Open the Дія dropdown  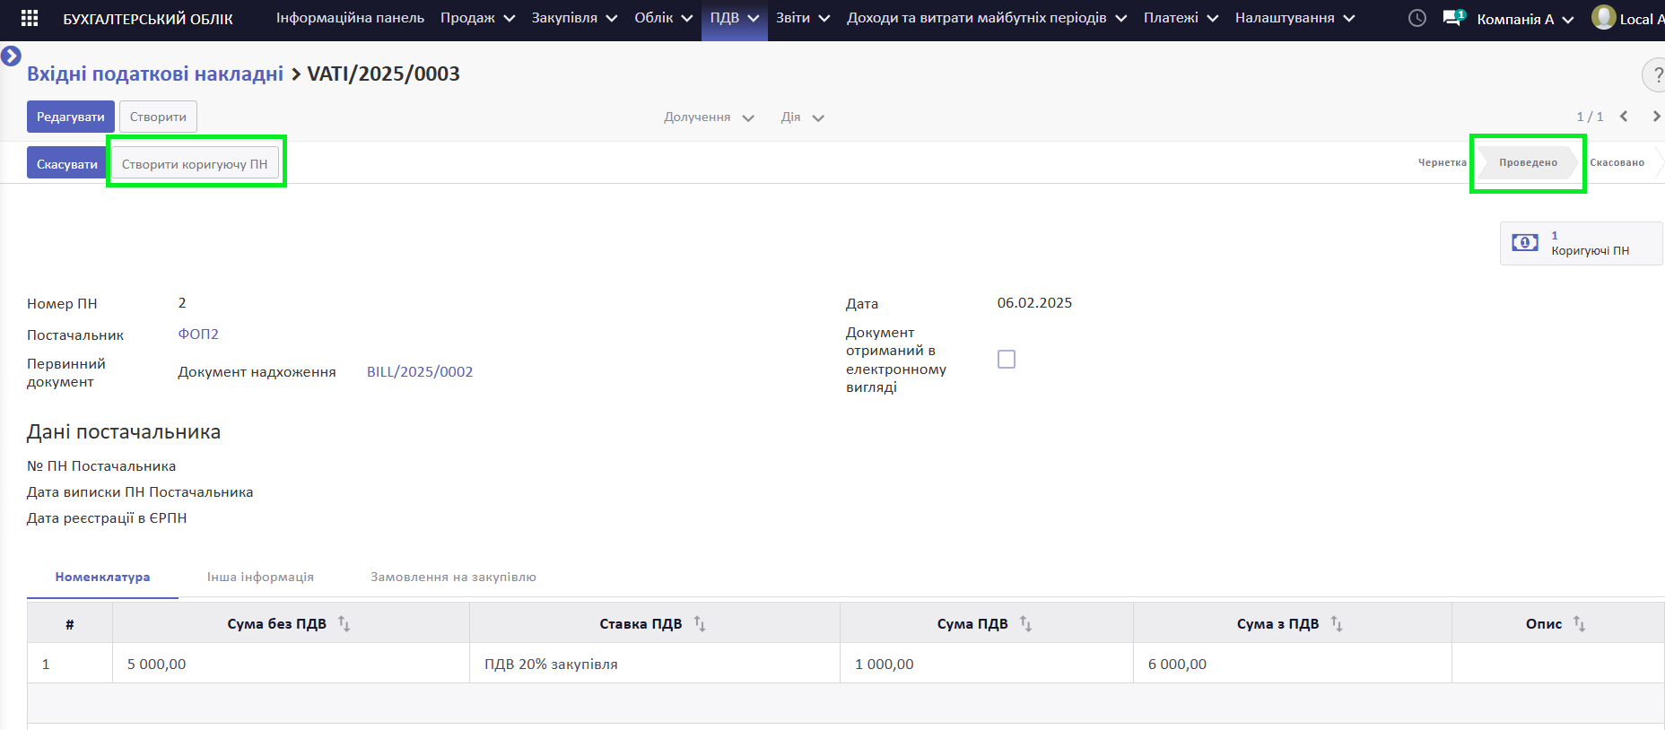(802, 117)
